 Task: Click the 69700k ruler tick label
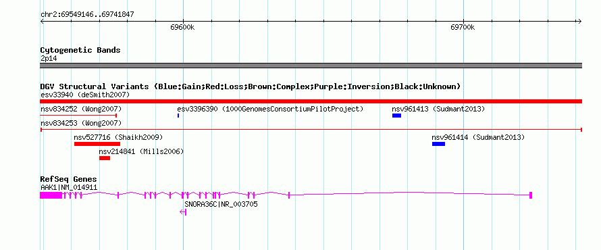click(x=463, y=28)
